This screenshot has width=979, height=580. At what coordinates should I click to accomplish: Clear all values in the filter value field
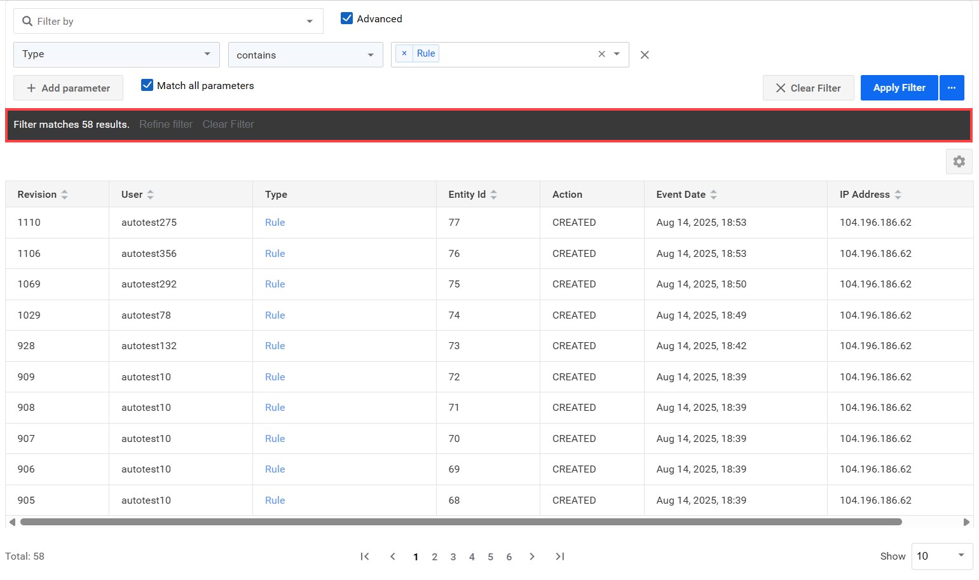click(601, 54)
